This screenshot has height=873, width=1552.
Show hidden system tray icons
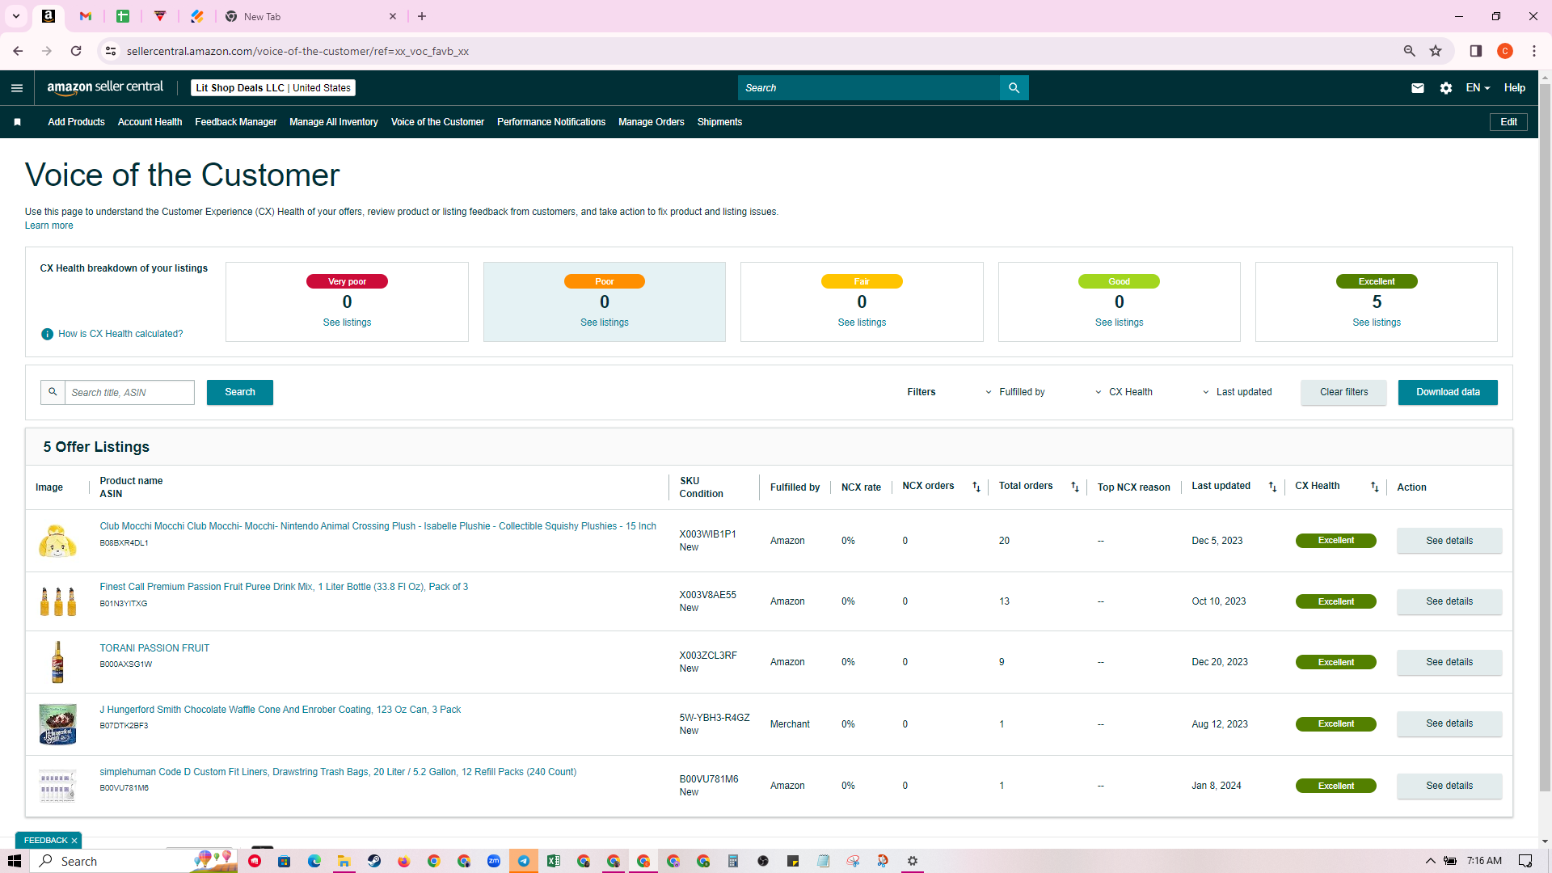pyautogui.click(x=1430, y=861)
